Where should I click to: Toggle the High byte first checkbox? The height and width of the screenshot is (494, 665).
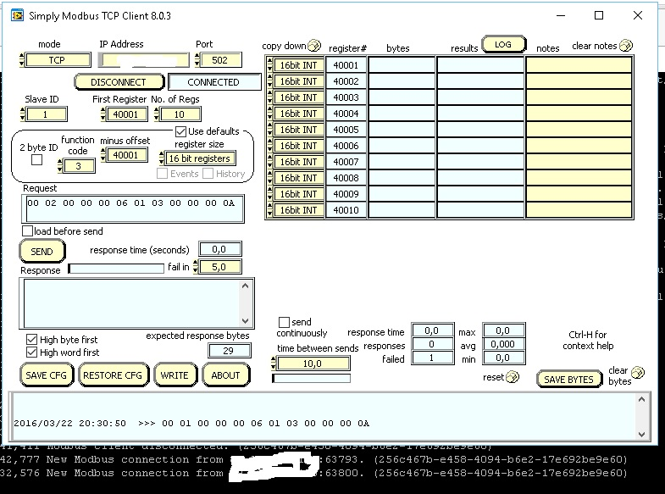point(32,340)
